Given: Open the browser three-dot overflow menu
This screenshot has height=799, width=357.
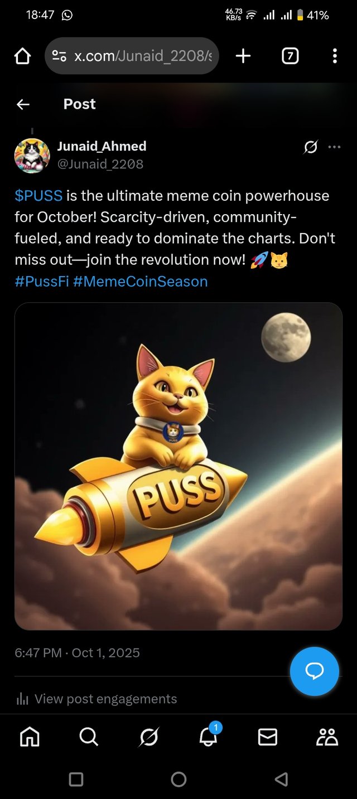Looking at the screenshot, I should pyautogui.click(x=335, y=56).
